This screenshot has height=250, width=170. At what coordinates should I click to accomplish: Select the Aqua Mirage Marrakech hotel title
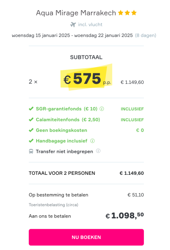point(76,13)
